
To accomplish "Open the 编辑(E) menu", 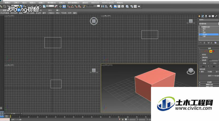I will pos(7,3).
